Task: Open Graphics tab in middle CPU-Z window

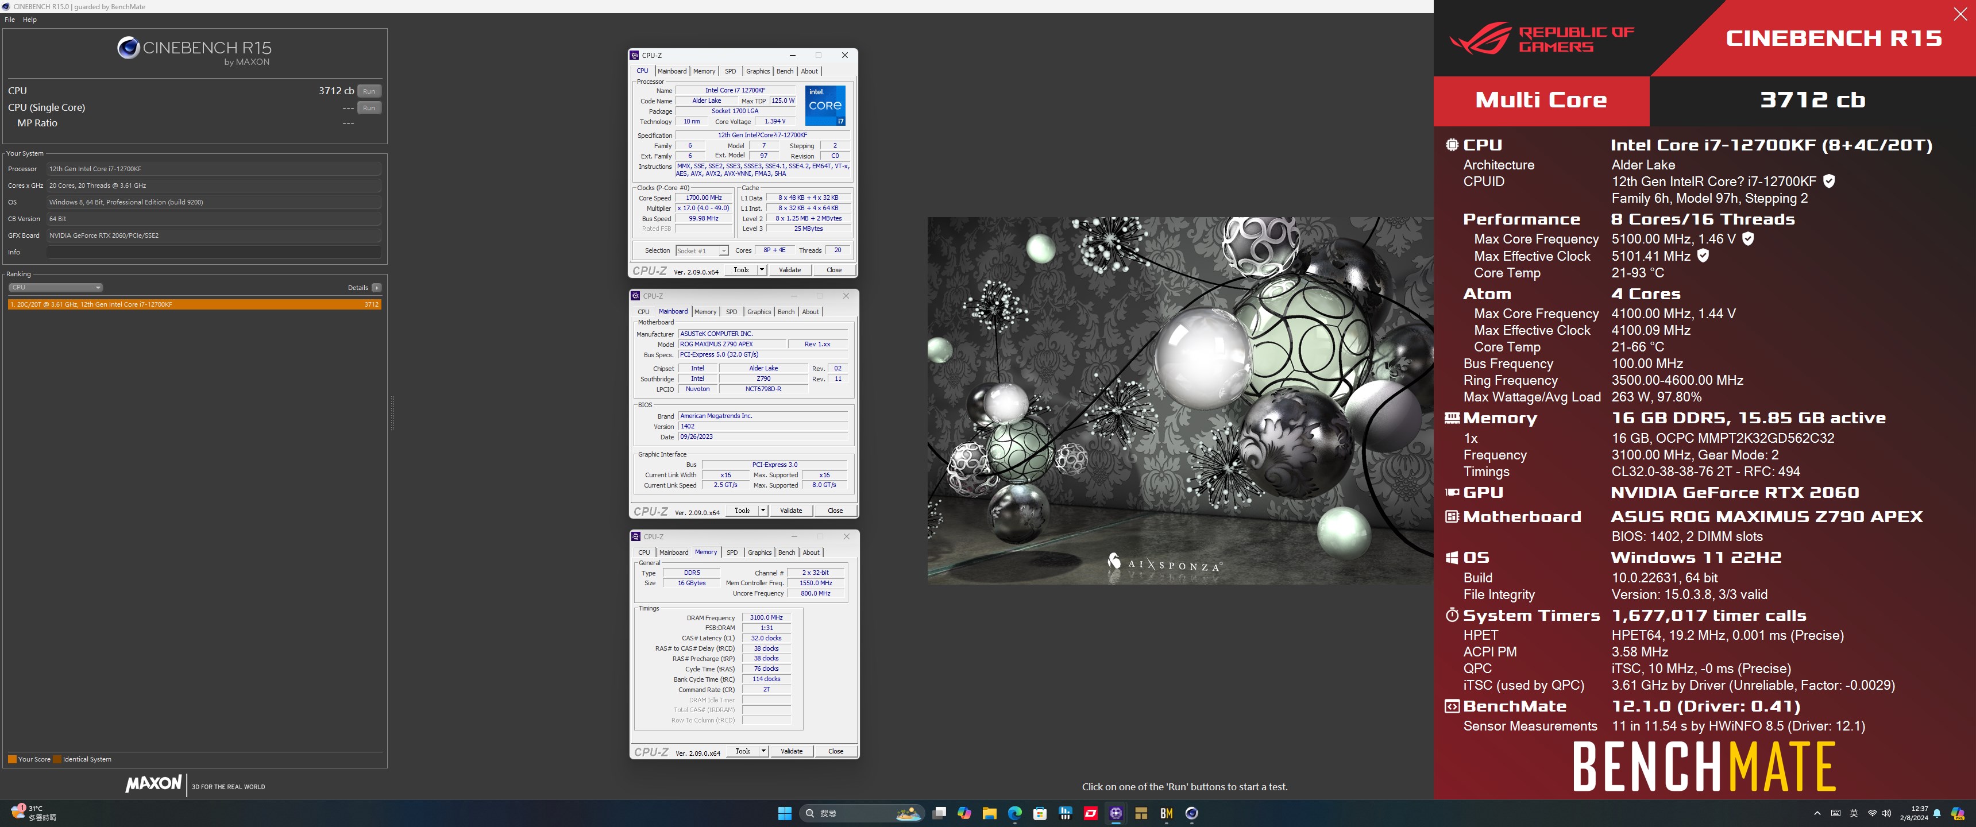Action: [x=759, y=312]
